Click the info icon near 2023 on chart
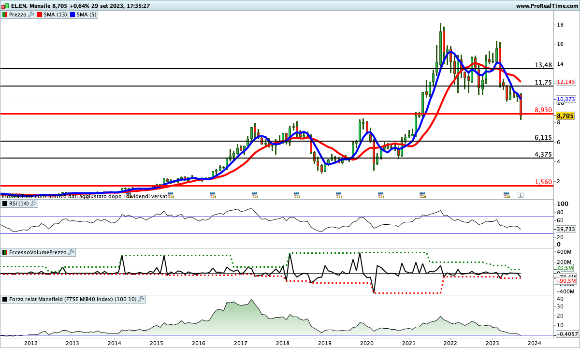 pyautogui.click(x=520, y=195)
